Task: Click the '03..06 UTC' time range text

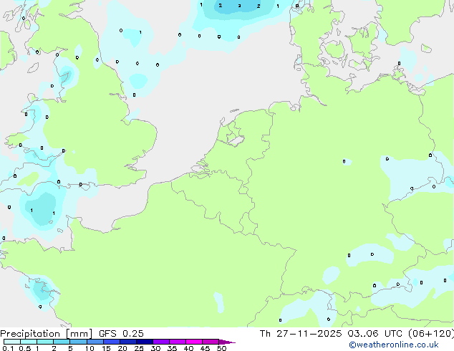Action: coord(375,334)
